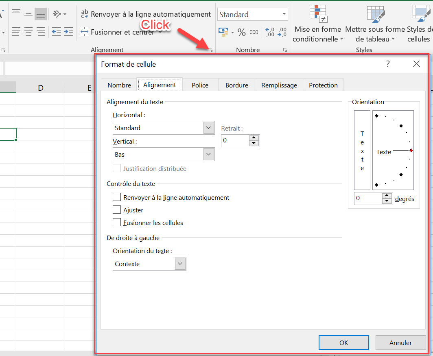Open Styles de cellules gallery

(420, 24)
